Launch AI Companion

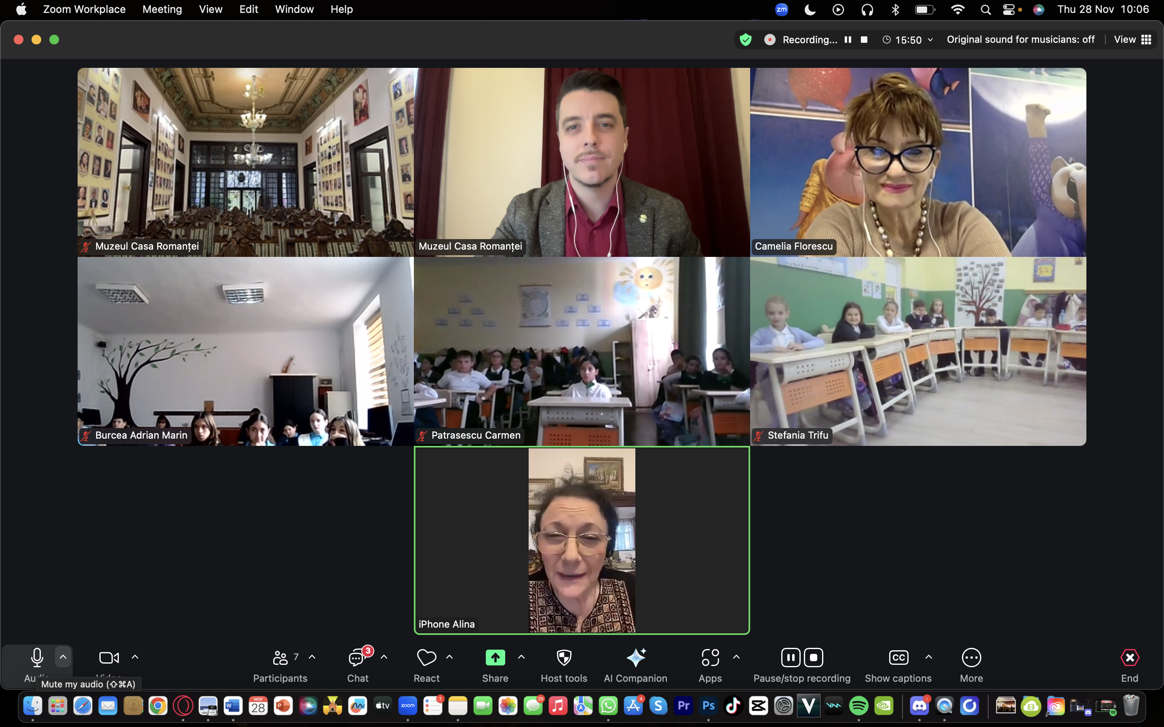click(635, 658)
